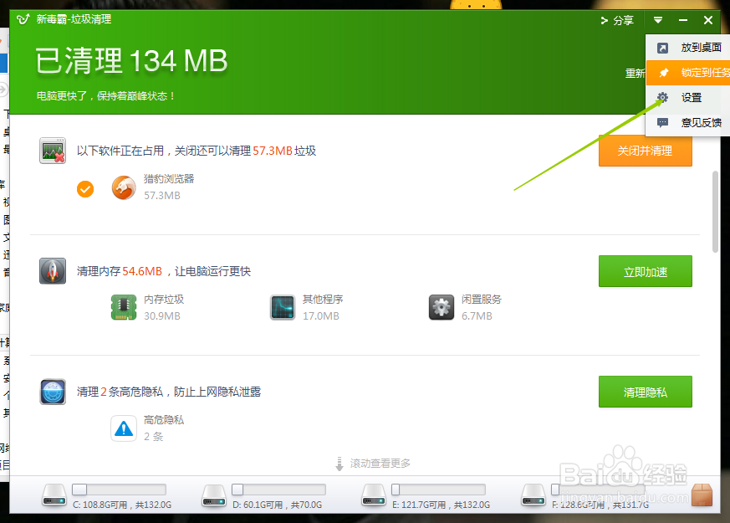Open 设置 from the dropdown menu
730x523 pixels.
[688, 97]
